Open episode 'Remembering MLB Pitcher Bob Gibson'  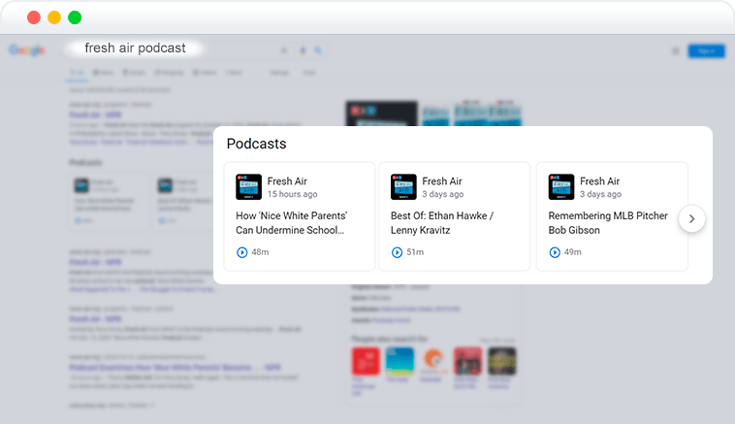point(608,223)
